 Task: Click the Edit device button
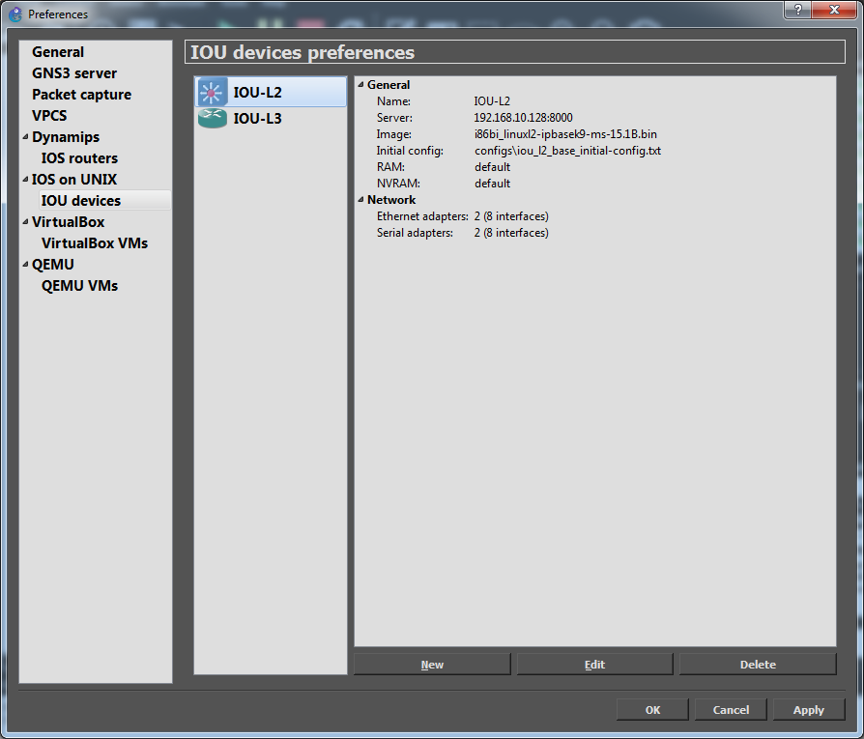(x=594, y=664)
